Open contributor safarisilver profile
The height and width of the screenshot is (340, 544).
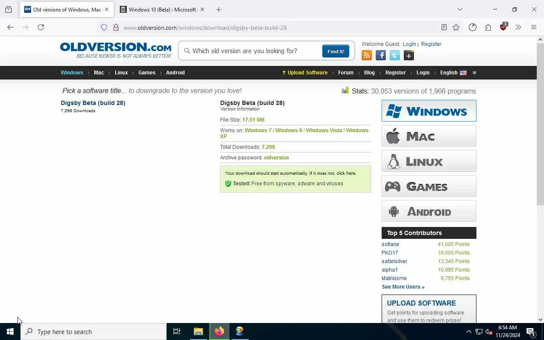tap(394, 261)
